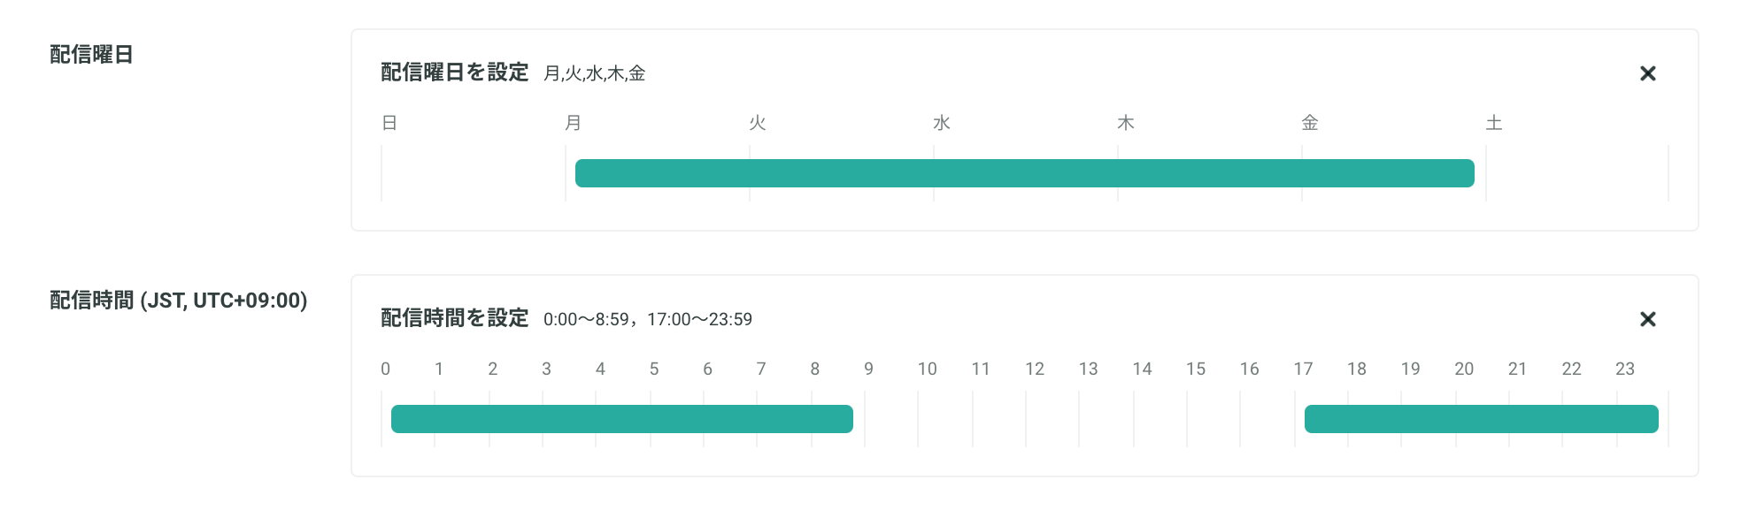Image resolution: width=1749 pixels, height=518 pixels.
Task: Select the 日 (Sunday) day slot
Action: pyautogui.click(x=474, y=173)
